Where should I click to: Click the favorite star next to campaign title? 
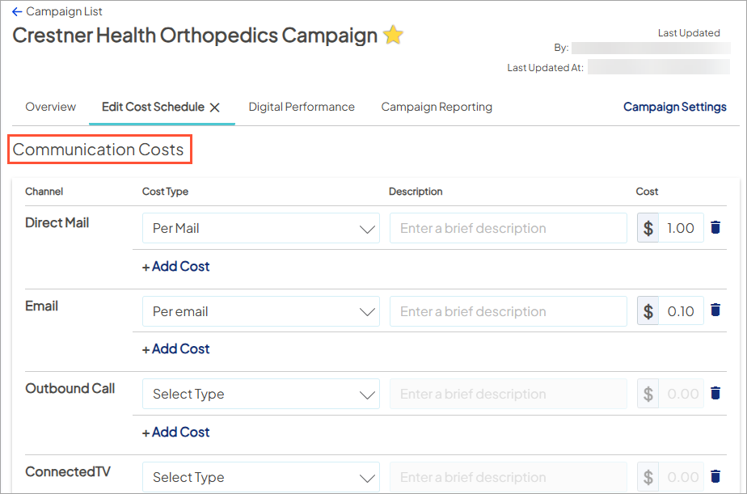pos(393,36)
